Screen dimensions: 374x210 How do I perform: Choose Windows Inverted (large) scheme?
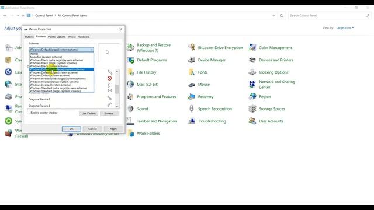pos(61,82)
